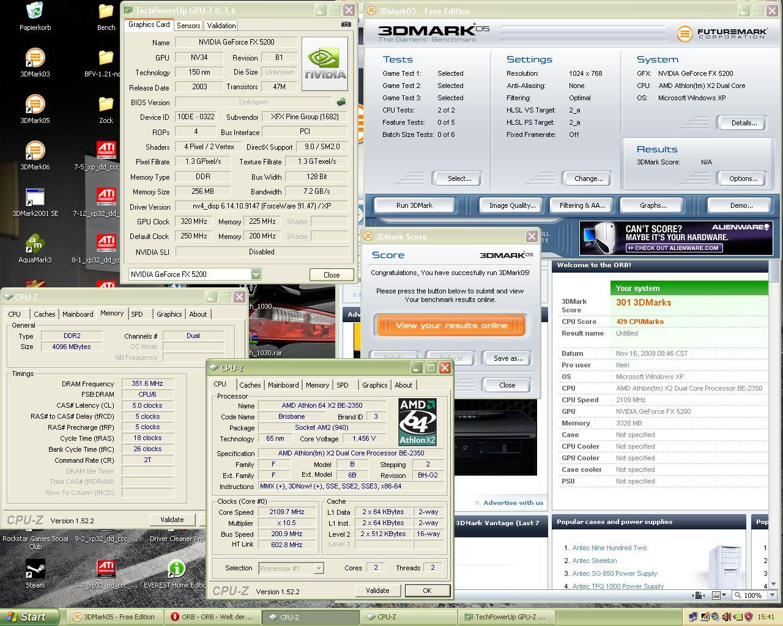783x626 pixels.
Task: Close the 3DMark Score dialog with Close button
Action: point(507,385)
